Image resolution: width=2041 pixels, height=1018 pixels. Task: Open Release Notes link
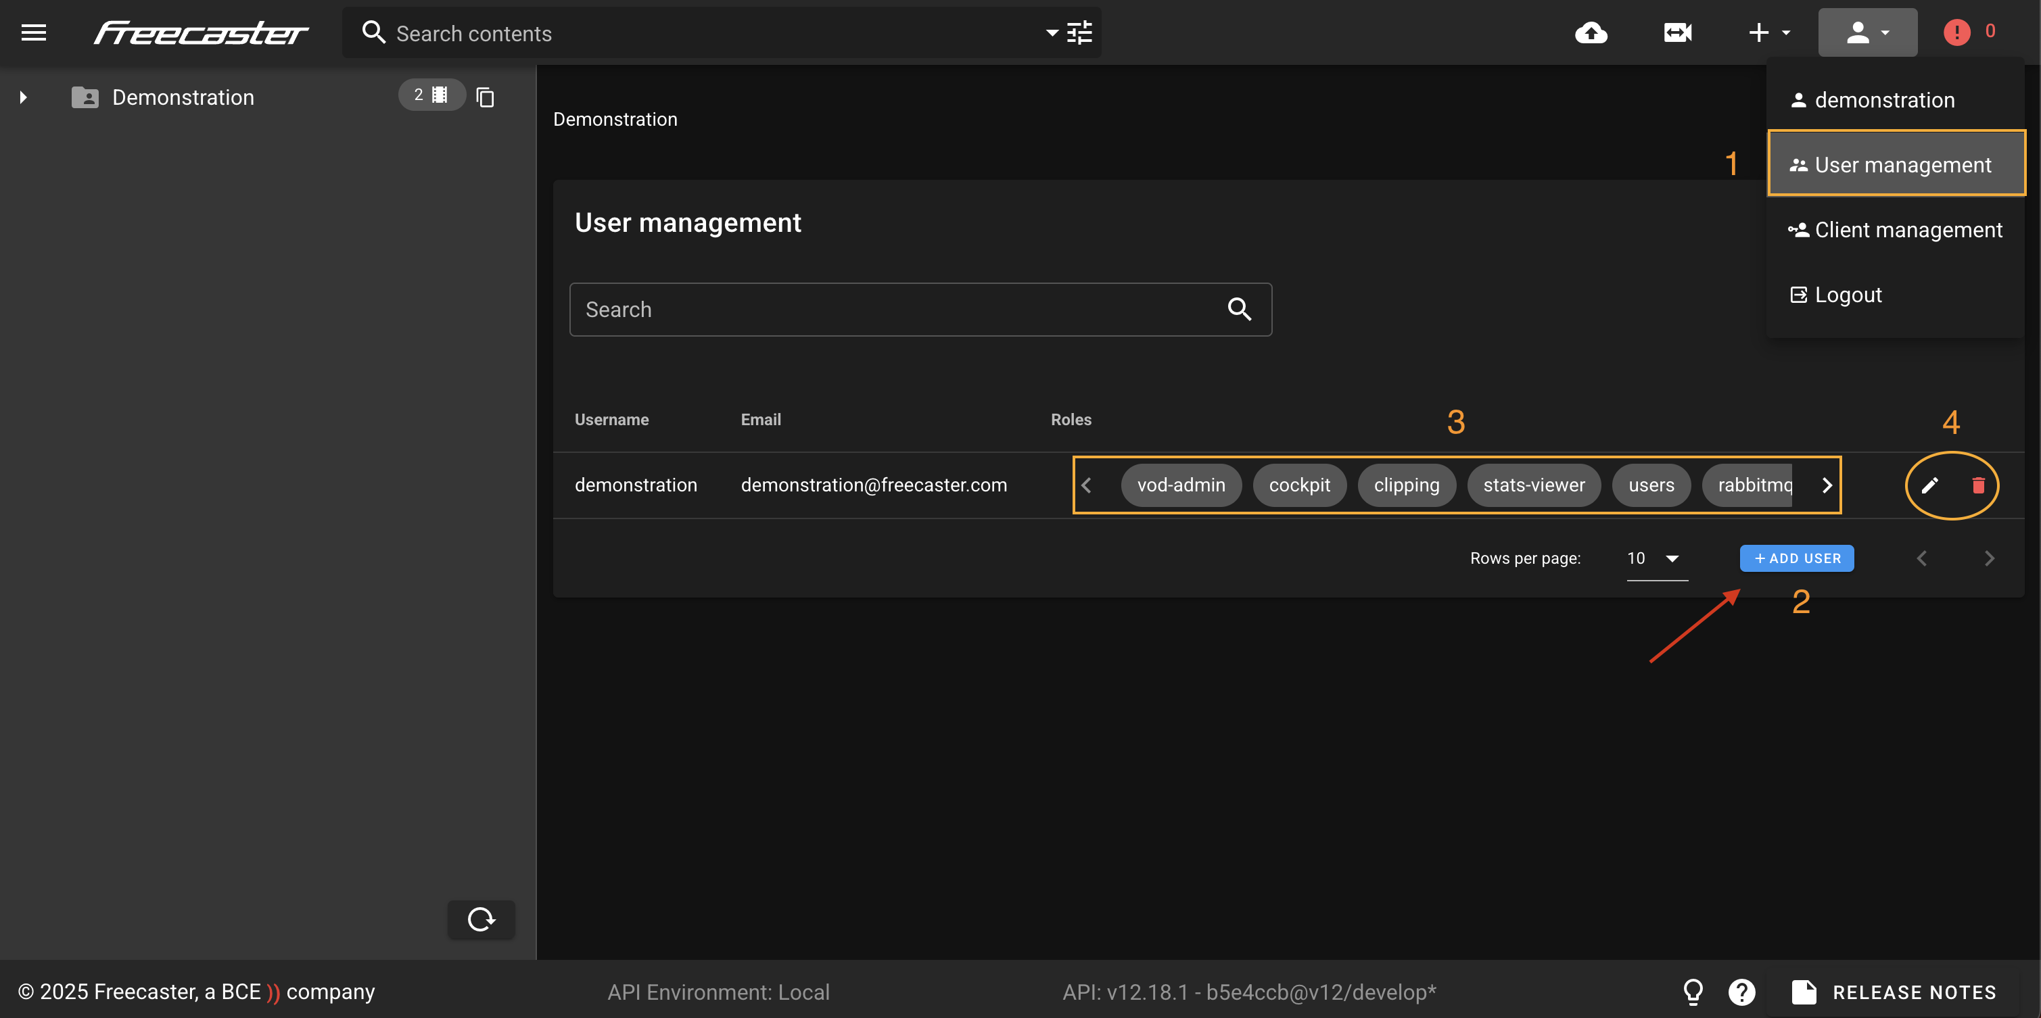tap(1894, 992)
